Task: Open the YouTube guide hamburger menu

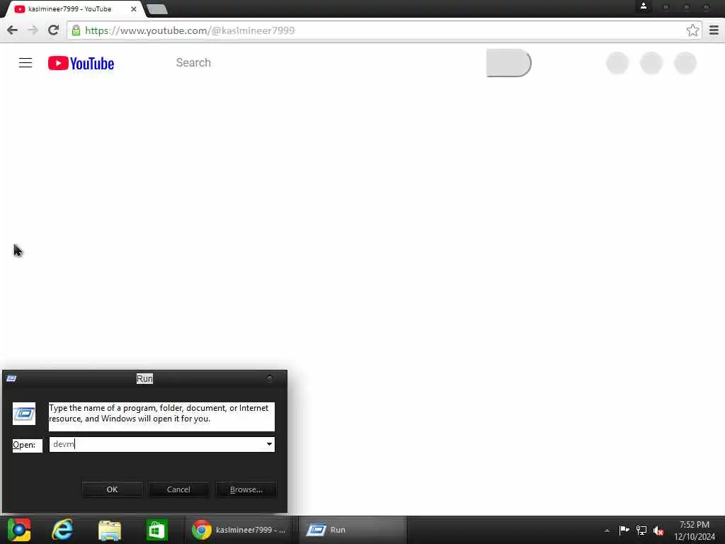Action: pos(25,63)
